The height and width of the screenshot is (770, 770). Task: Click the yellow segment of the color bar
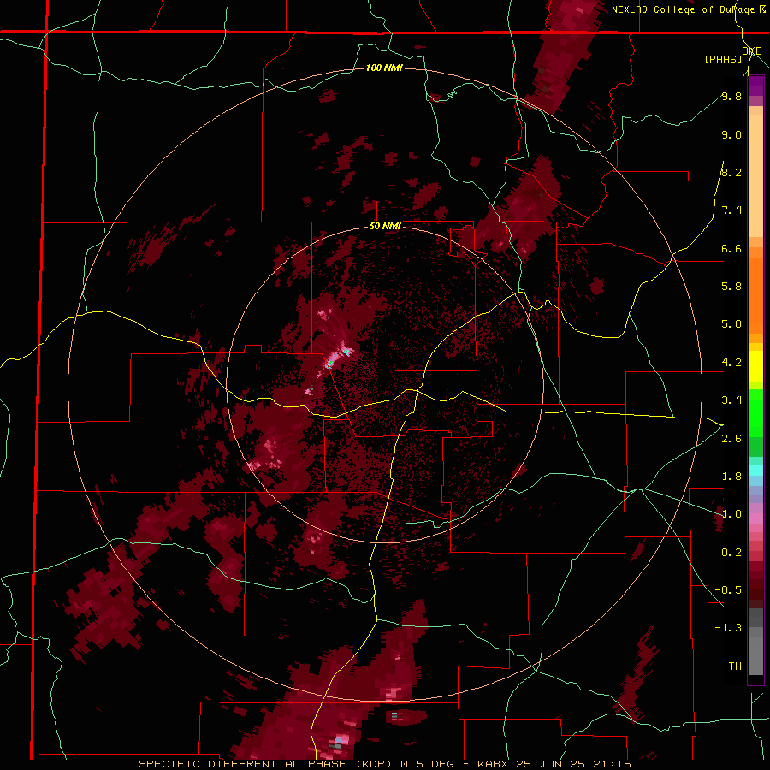tap(755, 366)
